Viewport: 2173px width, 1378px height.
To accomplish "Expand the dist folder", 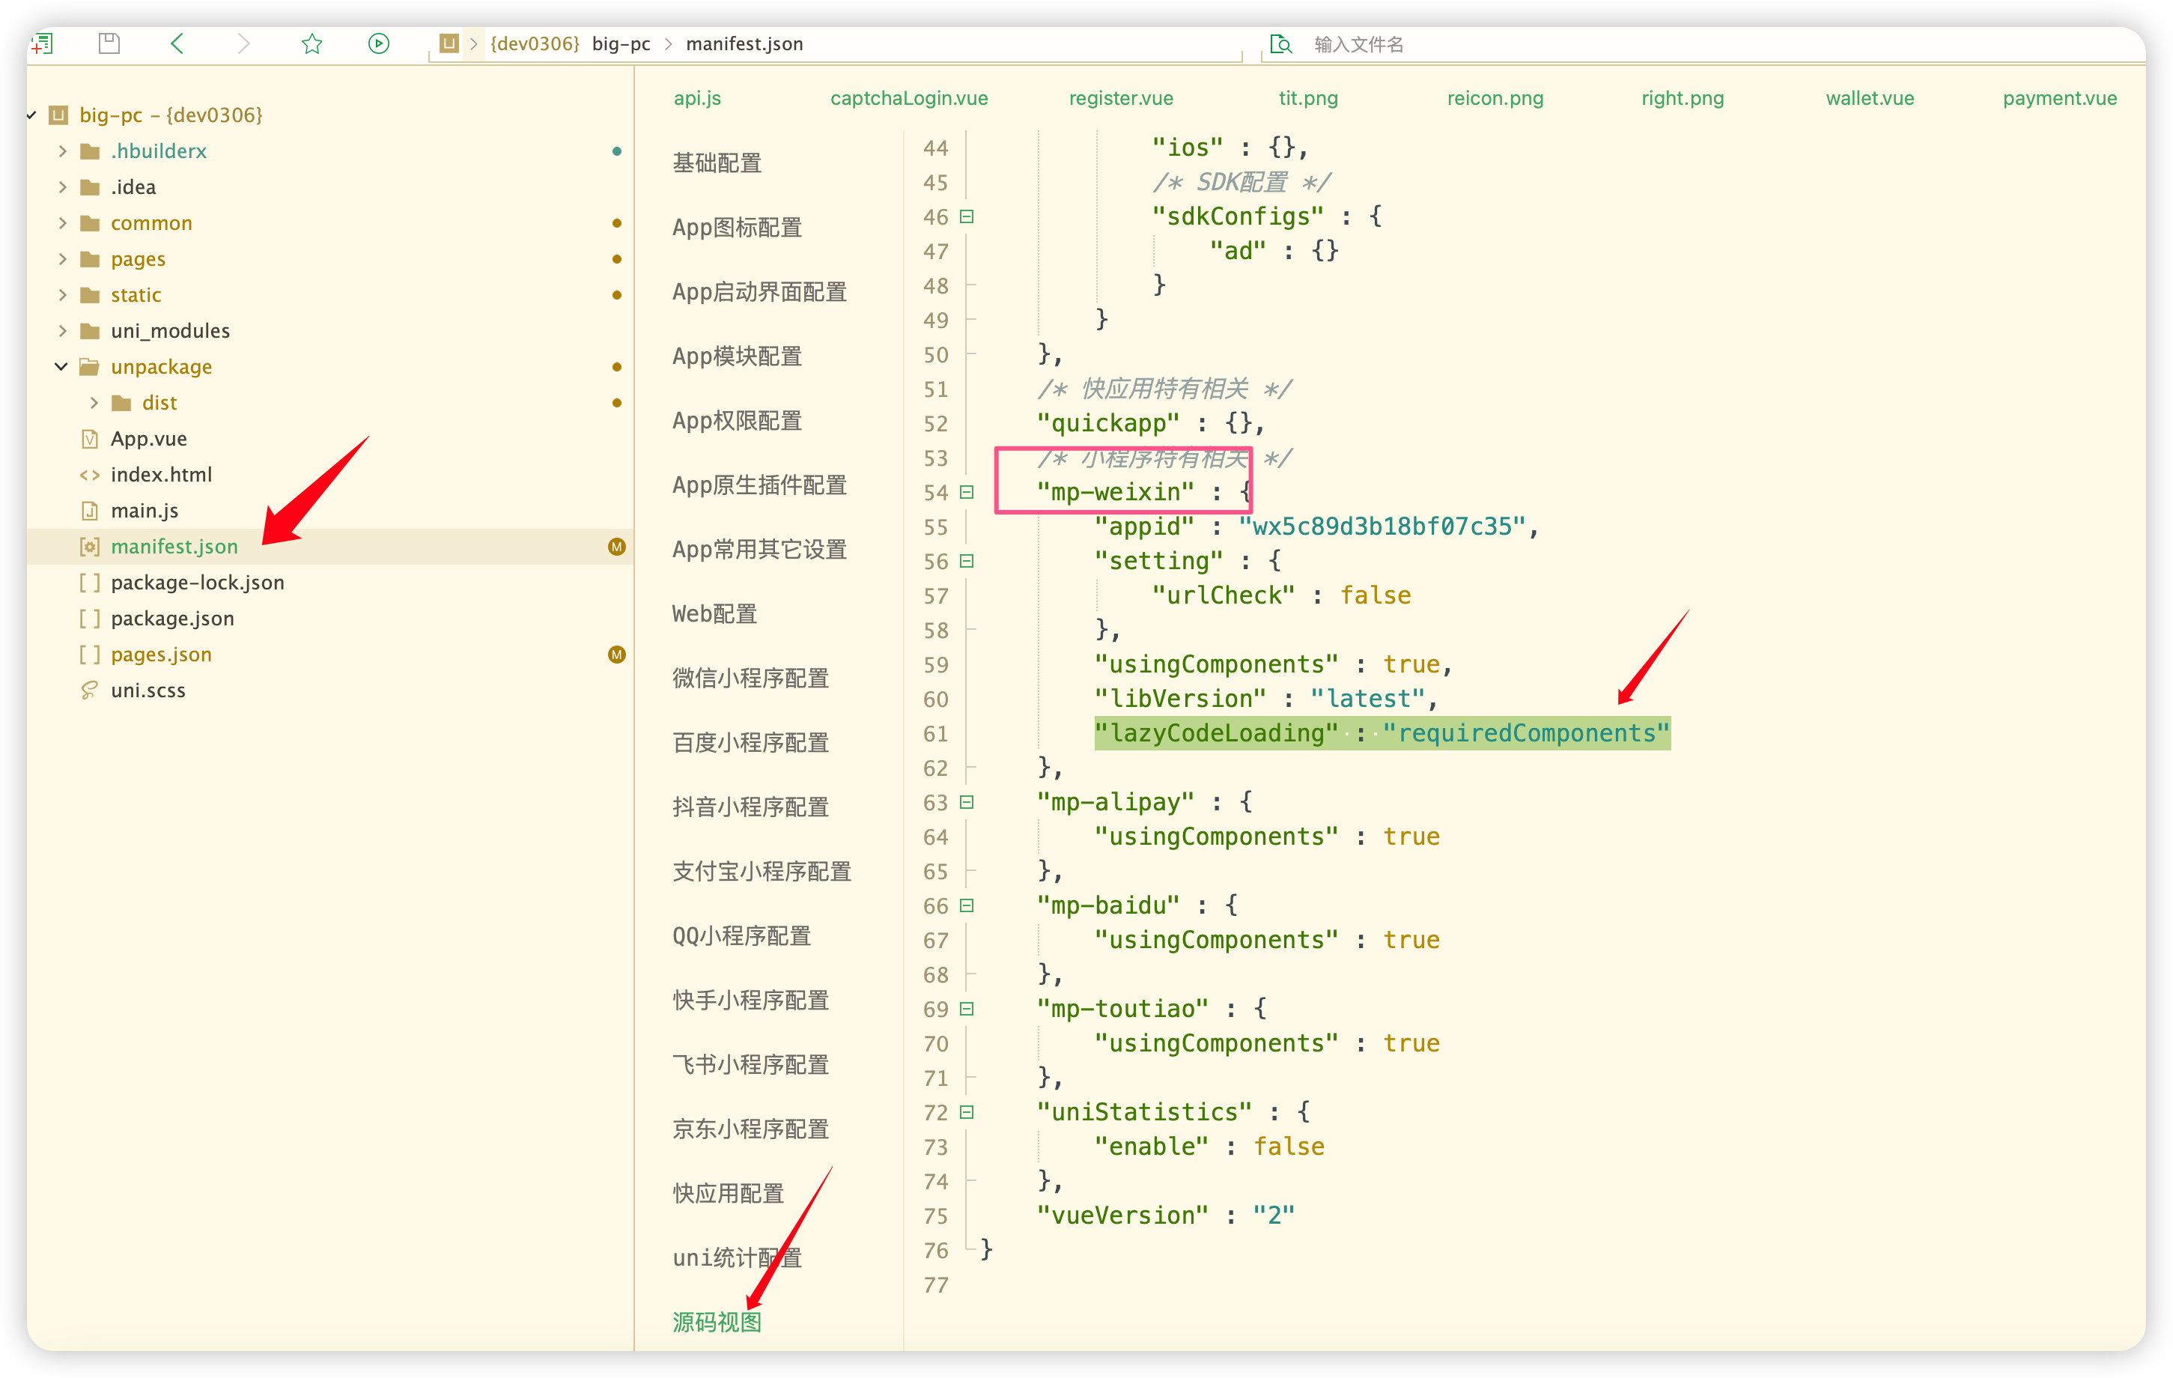I will point(94,402).
